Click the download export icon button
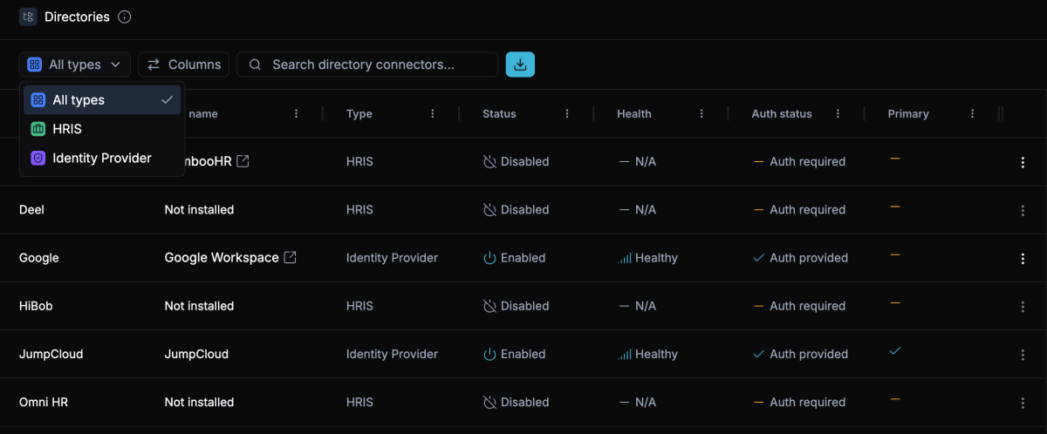Image resolution: width=1047 pixels, height=434 pixels. click(x=520, y=64)
